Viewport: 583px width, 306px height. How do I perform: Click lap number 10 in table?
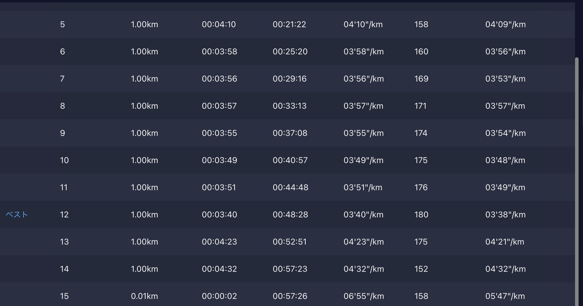pos(64,160)
